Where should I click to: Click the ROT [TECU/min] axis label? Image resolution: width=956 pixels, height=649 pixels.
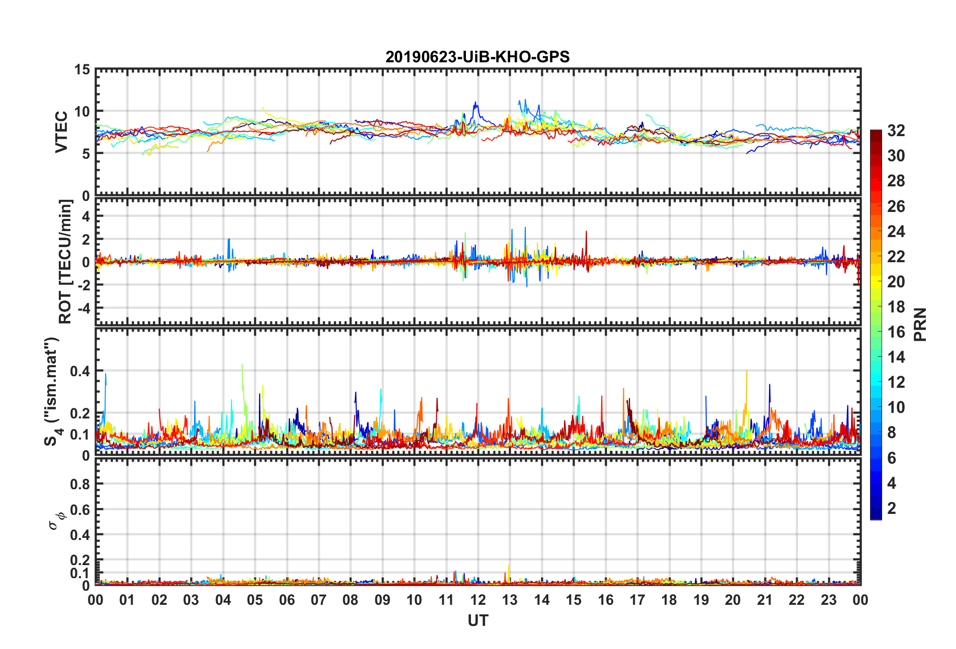pos(65,262)
